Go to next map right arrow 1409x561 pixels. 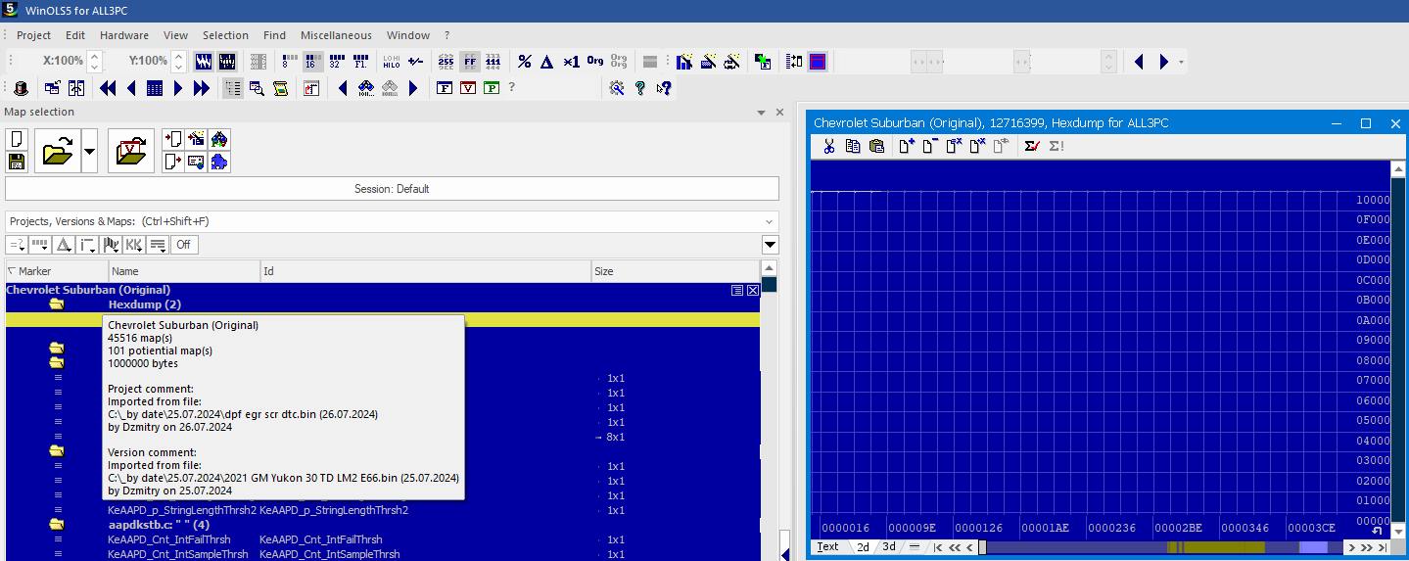point(178,88)
